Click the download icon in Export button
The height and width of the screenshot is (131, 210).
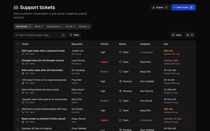[154, 7]
